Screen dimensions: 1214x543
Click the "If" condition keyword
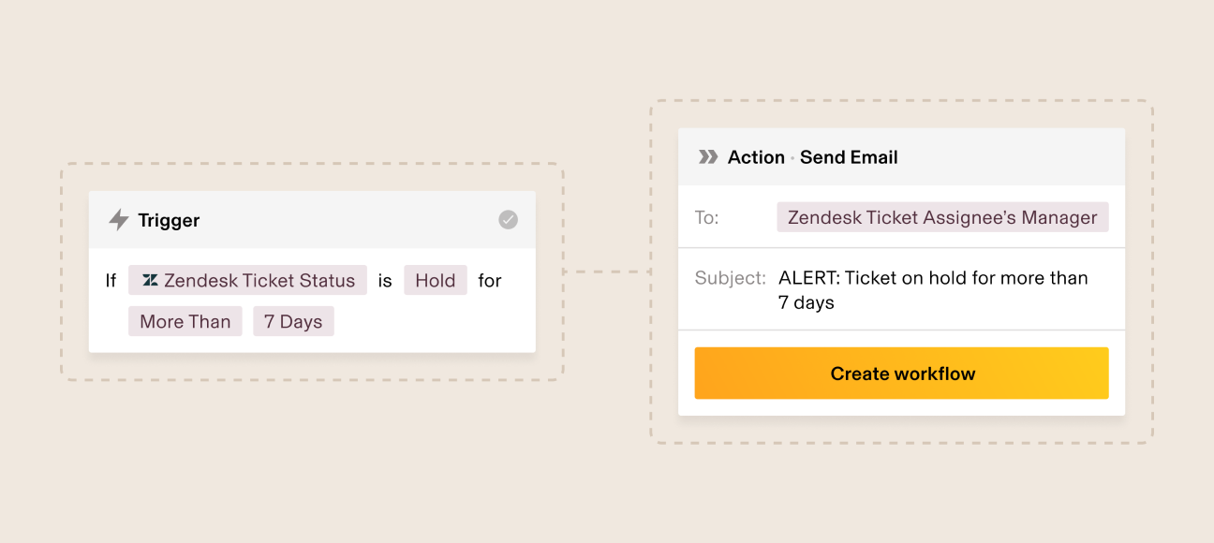pyautogui.click(x=111, y=280)
